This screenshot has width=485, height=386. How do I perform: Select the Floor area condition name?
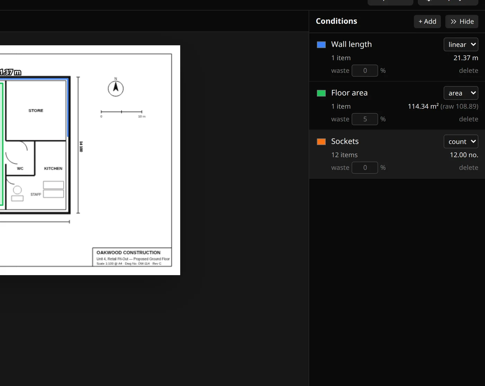click(x=349, y=93)
